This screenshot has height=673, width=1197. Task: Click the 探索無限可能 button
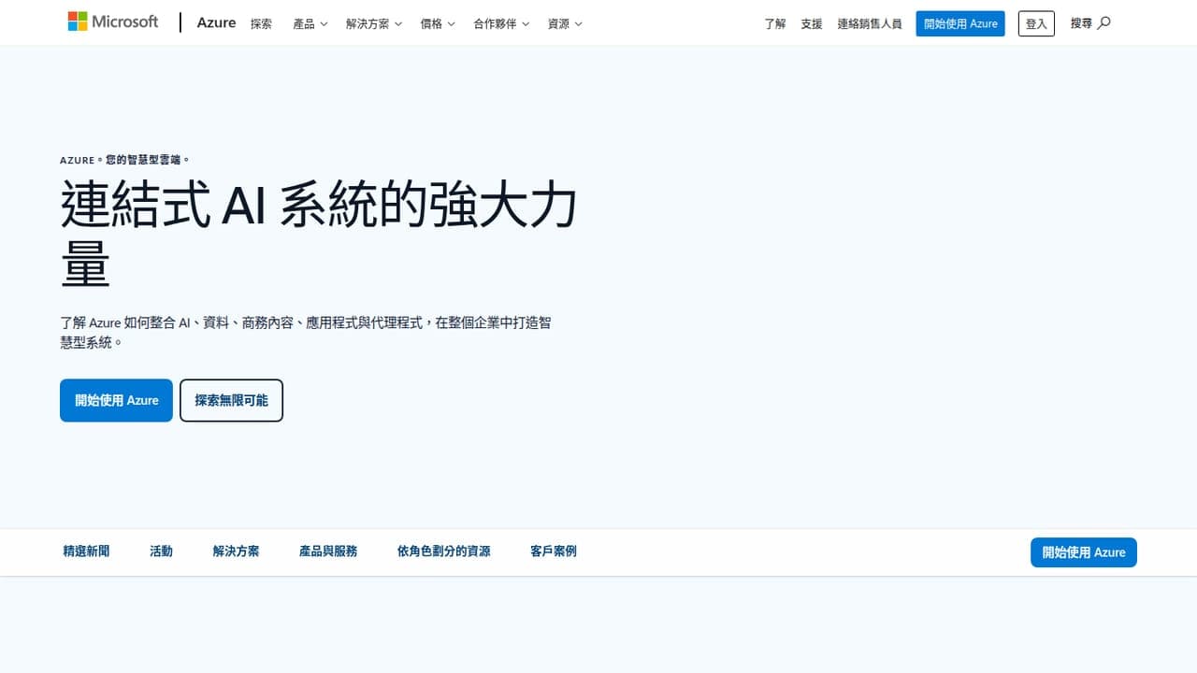pyautogui.click(x=231, y=400)
